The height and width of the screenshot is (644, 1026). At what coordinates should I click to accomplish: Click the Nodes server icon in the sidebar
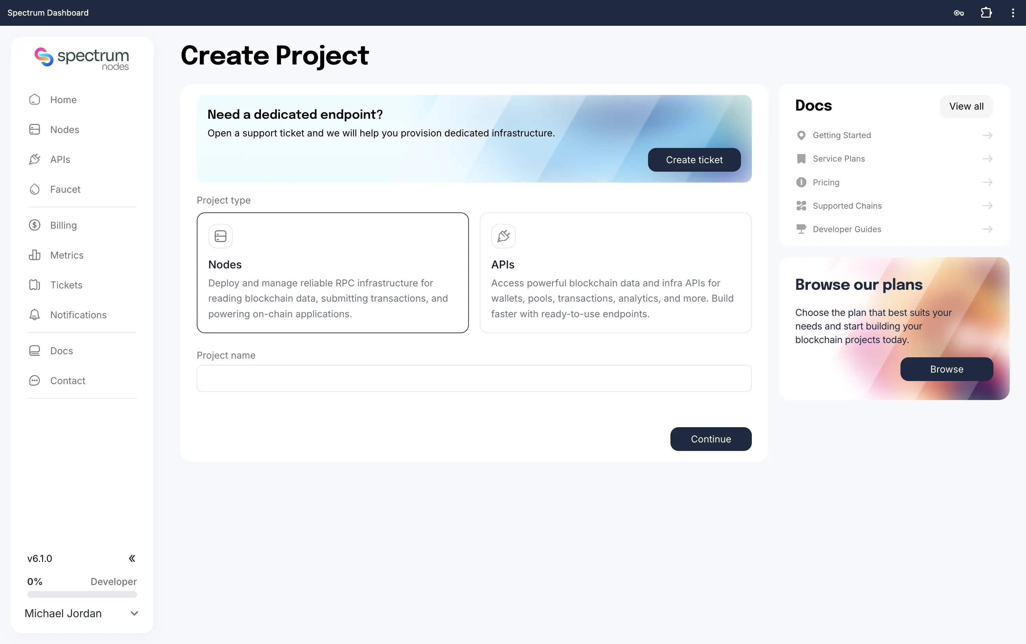click(x=35, y=130)
